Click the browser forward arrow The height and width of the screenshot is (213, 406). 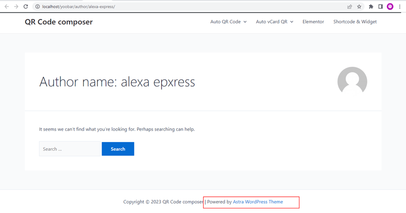click(16, 7)
